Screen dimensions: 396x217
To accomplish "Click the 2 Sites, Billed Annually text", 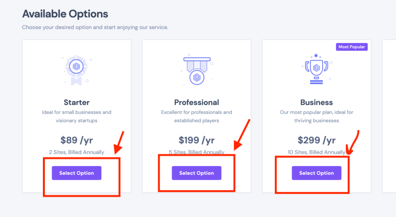I will click(77, 152).
